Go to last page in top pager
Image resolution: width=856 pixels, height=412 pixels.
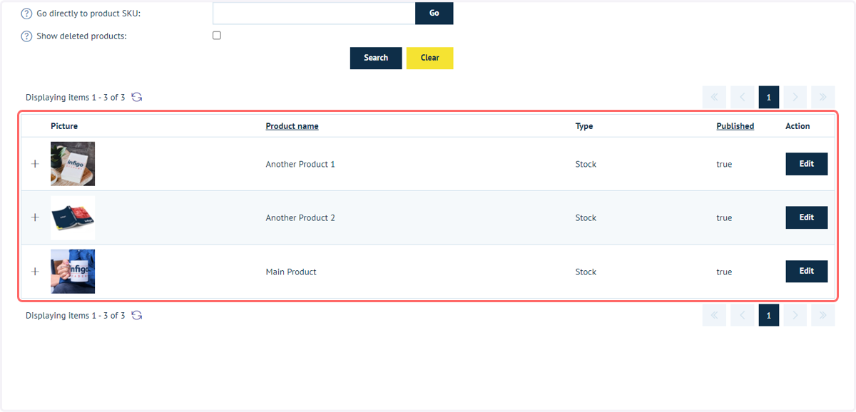(x=823, y=97)
